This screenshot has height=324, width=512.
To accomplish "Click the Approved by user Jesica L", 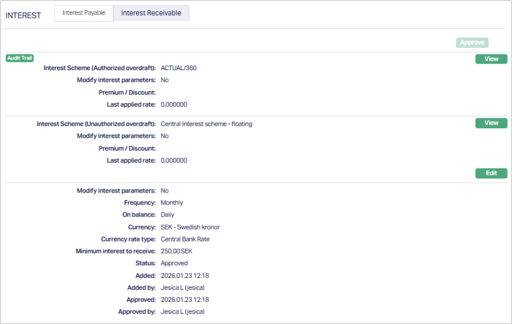I will coord(182,312).
